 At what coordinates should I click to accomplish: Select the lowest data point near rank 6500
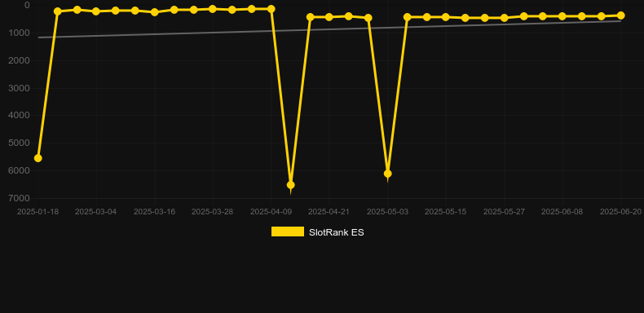(290, 185)
